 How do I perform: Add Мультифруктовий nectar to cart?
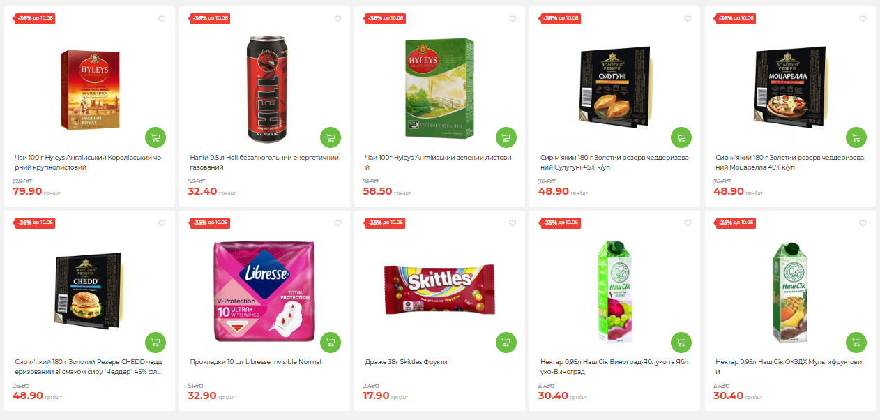856,343
